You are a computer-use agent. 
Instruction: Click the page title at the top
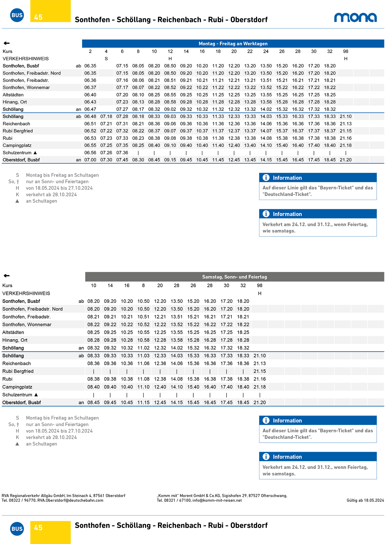pyautogui.click(x=171, y=20)
